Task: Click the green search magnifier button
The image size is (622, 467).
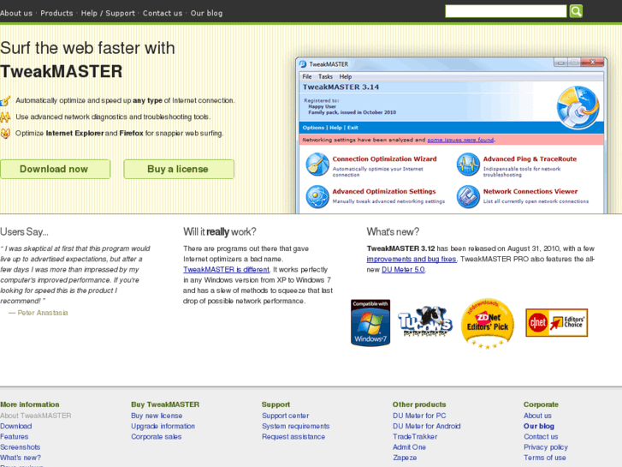Action: pyautogui.click(x=576, y=11)
